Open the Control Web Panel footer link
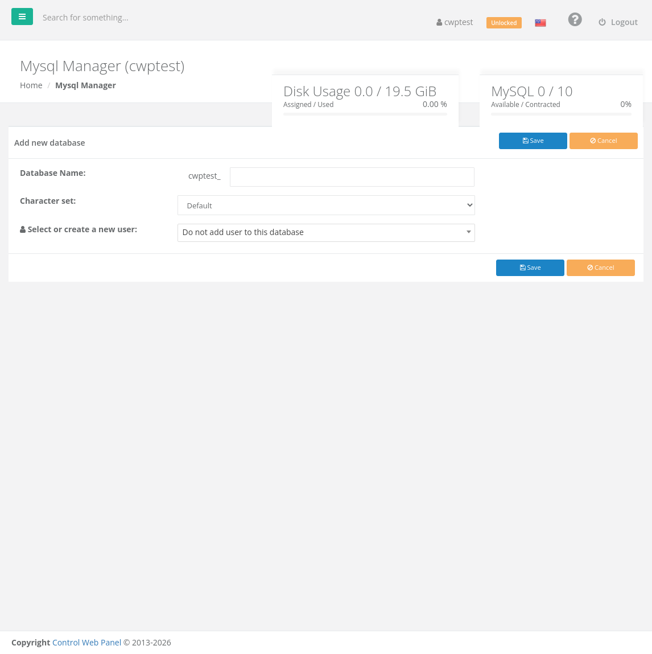This screenshot has width=652, height=654. click(x=86, y=642)
